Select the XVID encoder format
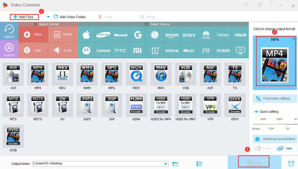Screen dimensions: 298x169 [x=13, y=136]
